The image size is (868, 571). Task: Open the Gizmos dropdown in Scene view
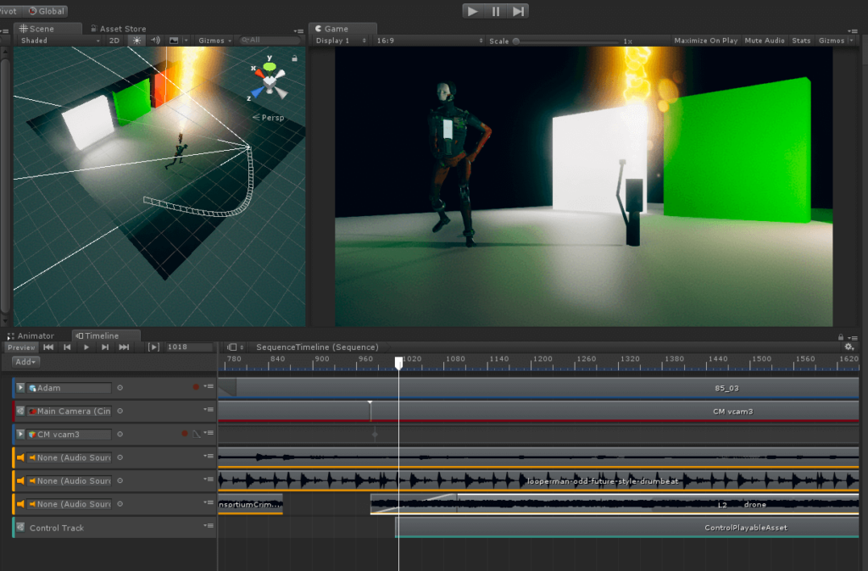point(212,41)
